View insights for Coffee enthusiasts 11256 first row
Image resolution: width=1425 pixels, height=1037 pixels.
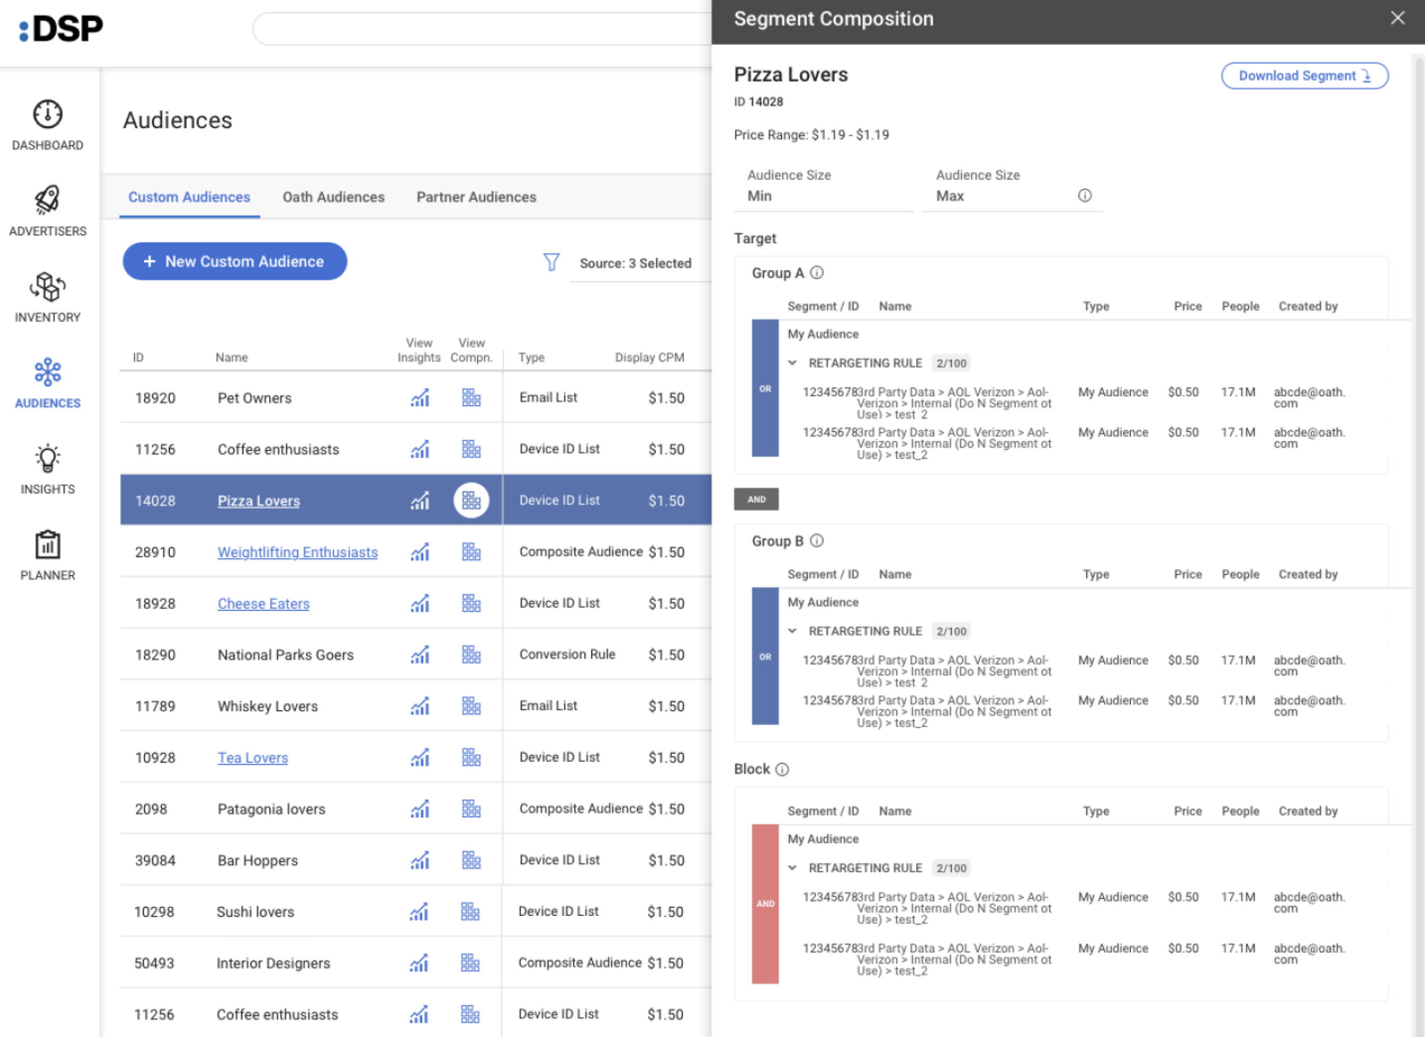pos(420,450)
